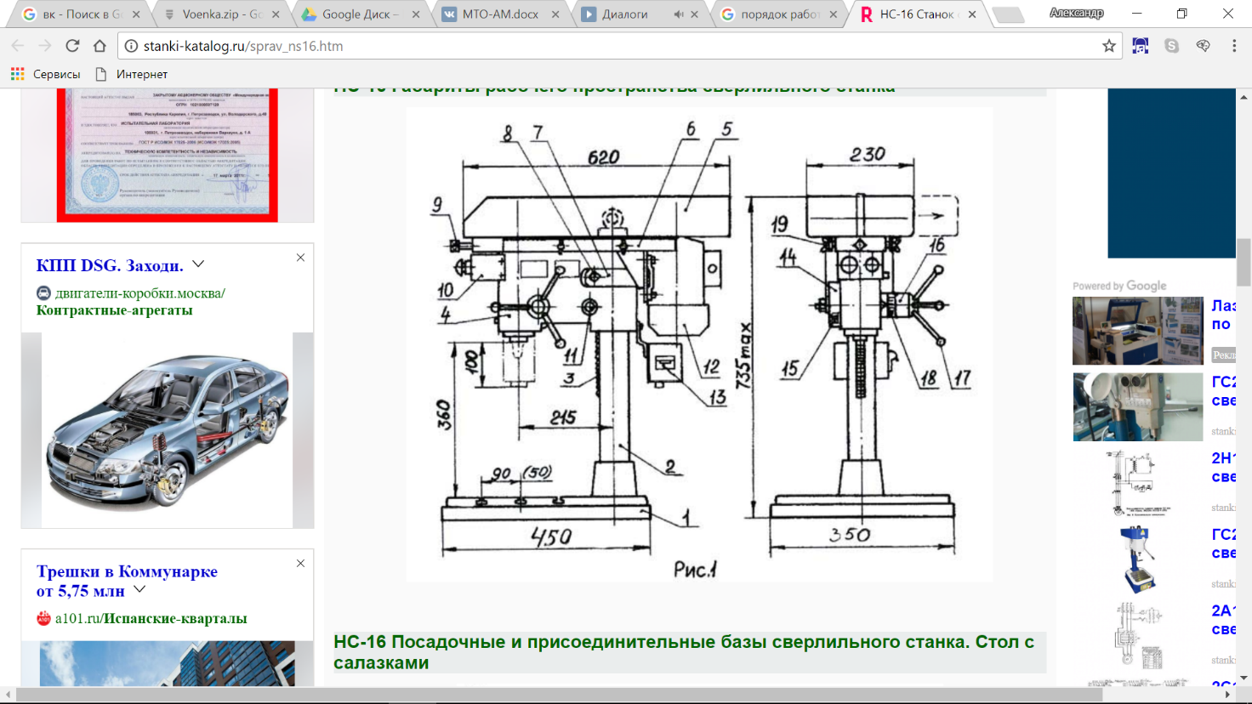The height and width of the screenshot is (704, 1252).
Task: Bookmark this page with the star icon
Action: 1109,46
